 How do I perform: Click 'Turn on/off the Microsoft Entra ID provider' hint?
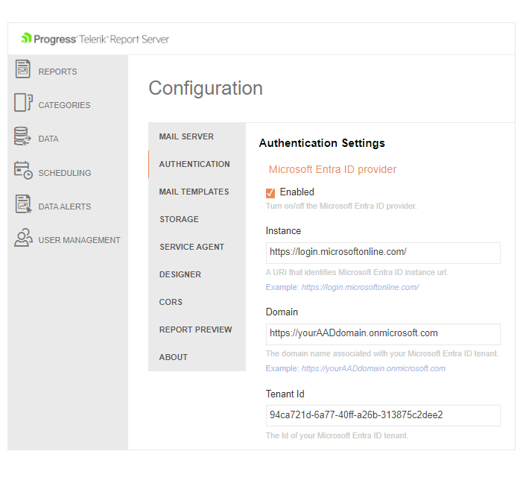click(341, 206)
